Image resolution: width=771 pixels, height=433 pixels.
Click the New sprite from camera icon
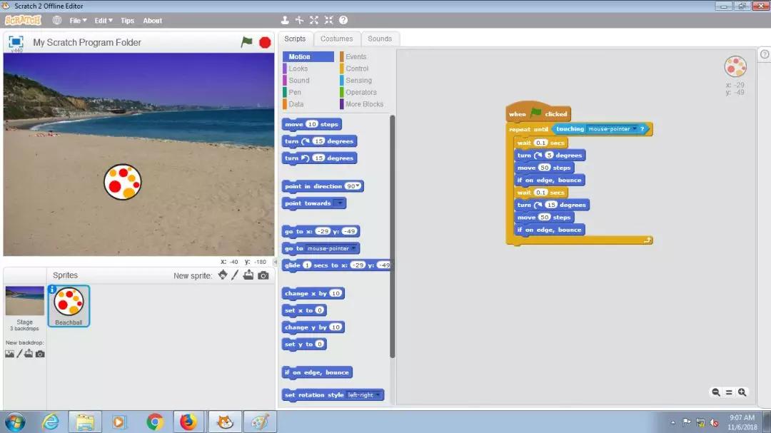[263, 275]
